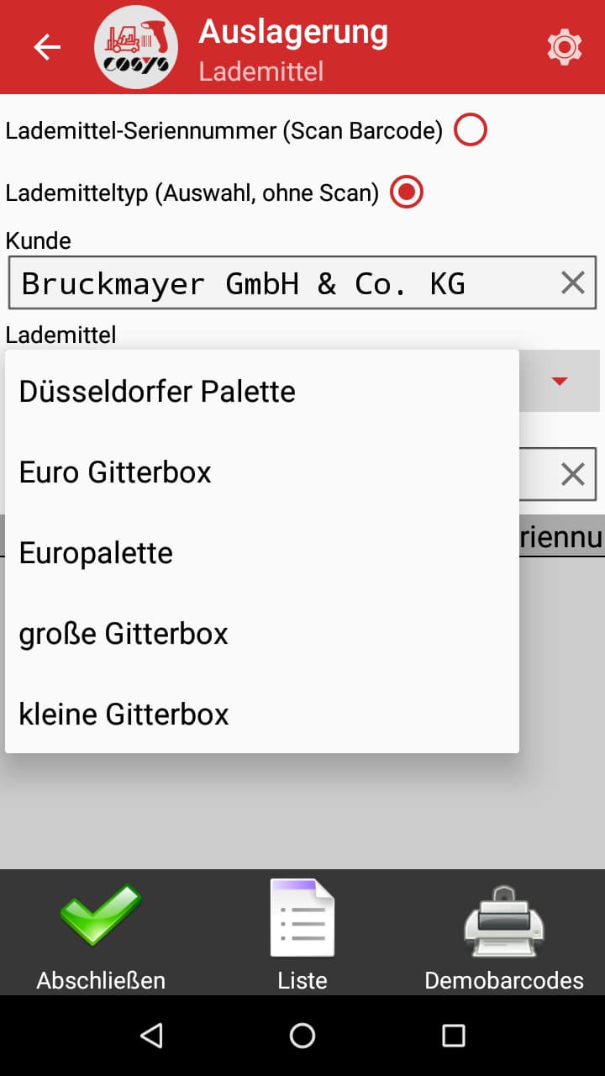605x1076 pixels.
Task: Select Lademitteltyp Auswahl ohne Scan option
Action: coord(406,192)
